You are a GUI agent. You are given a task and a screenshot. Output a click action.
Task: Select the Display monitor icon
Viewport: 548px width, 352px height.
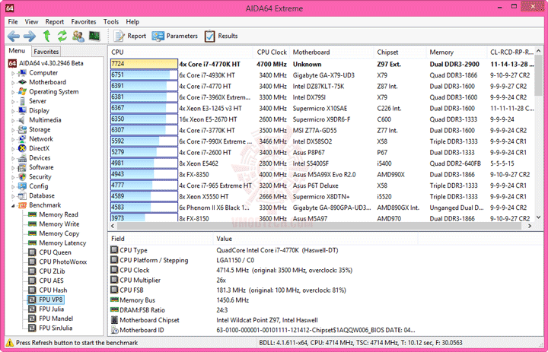click(x=22, y=110)
